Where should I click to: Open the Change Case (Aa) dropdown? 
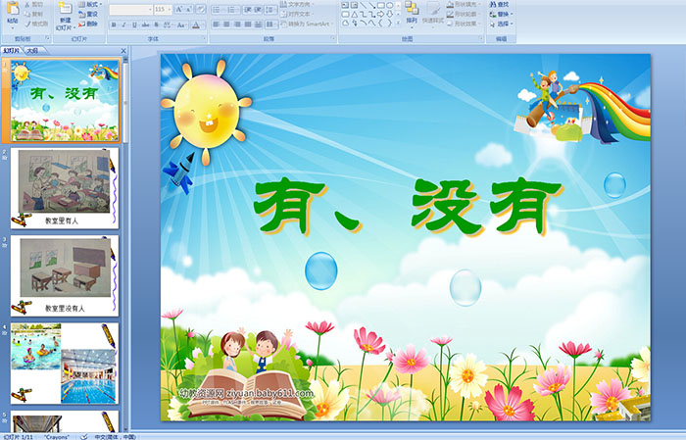181,24
